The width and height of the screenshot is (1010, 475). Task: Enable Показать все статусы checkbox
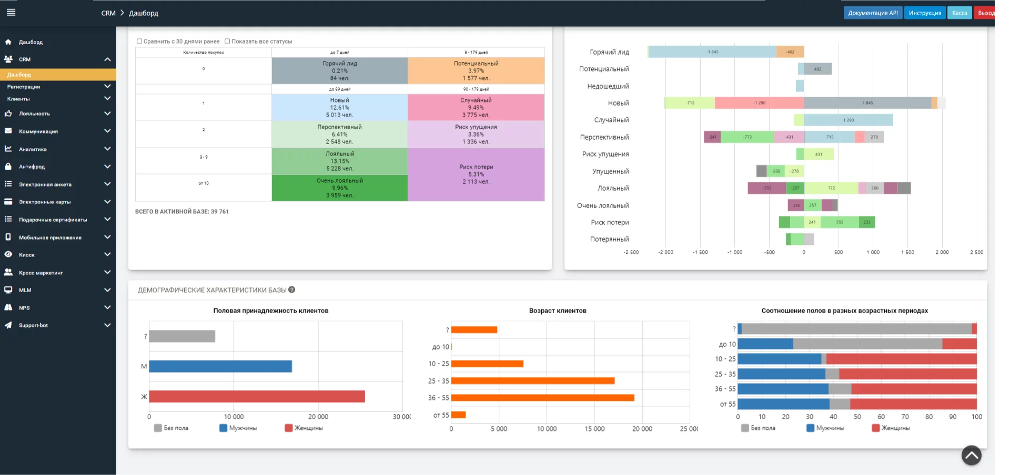point(227,41)
